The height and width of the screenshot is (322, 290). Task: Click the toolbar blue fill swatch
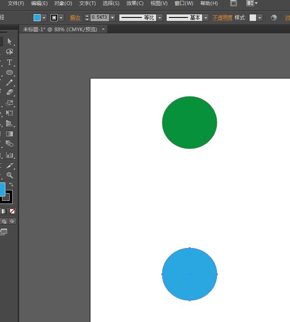click(x=2, y=189)
